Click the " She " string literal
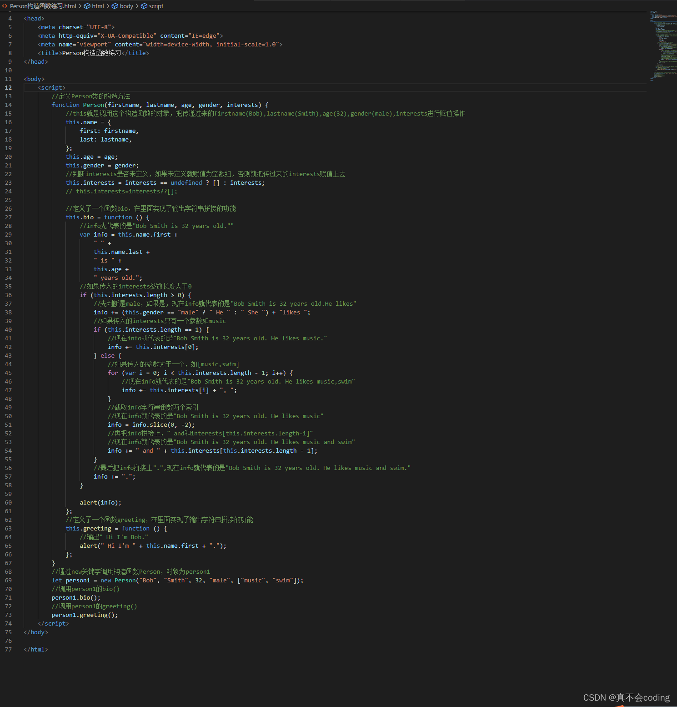This screenshot has height=707, width=677. click(x=252, y=312)
